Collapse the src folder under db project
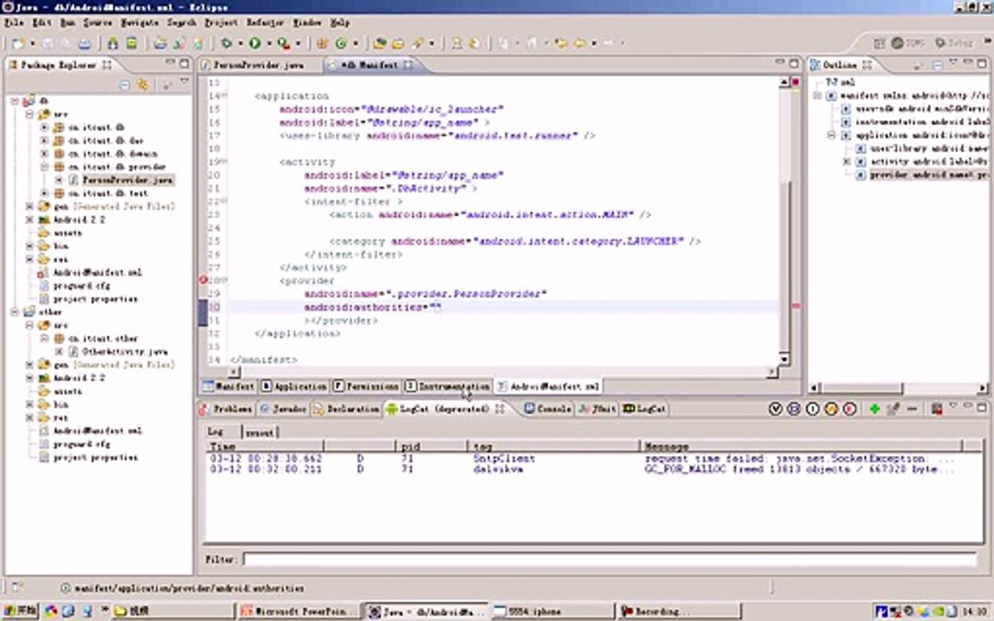Screen dimensions: 994x621 [x=29, y=114]
